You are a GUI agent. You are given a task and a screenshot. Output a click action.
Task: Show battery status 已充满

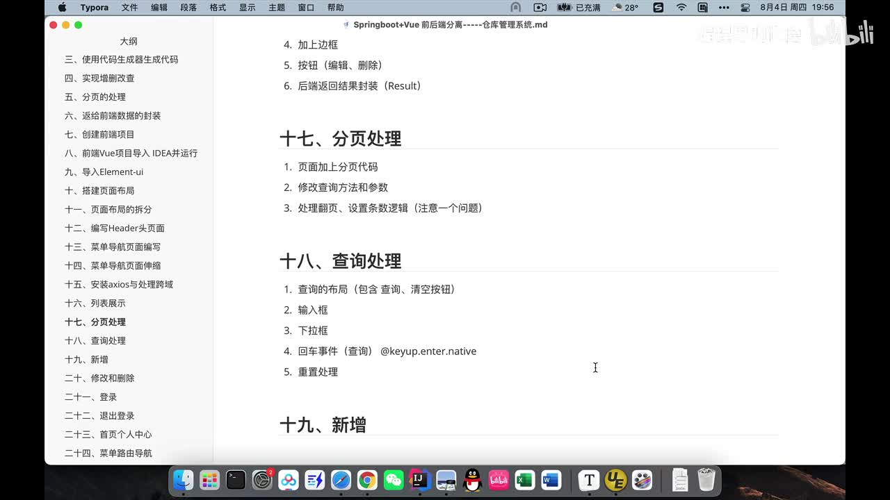coord(578,8)
